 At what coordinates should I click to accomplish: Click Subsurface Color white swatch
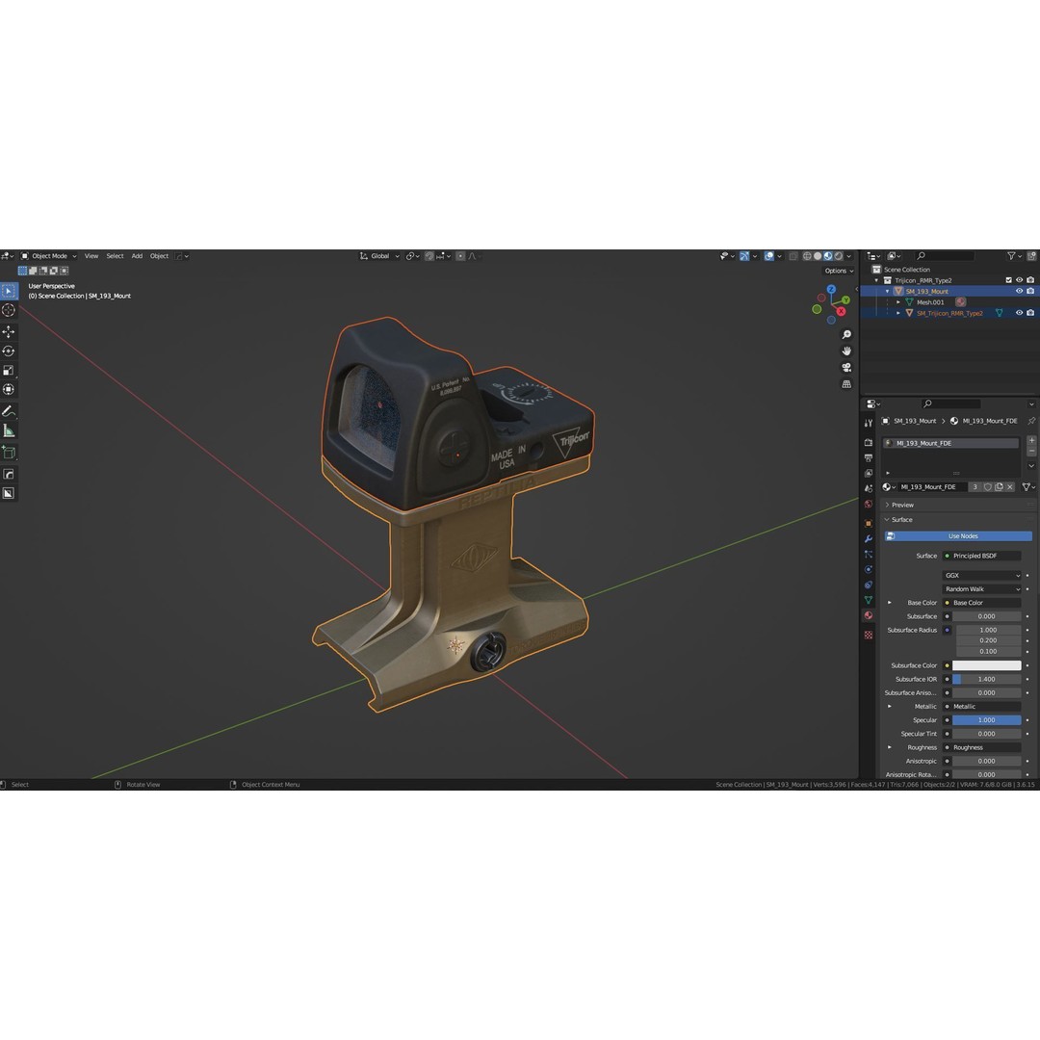987,665
